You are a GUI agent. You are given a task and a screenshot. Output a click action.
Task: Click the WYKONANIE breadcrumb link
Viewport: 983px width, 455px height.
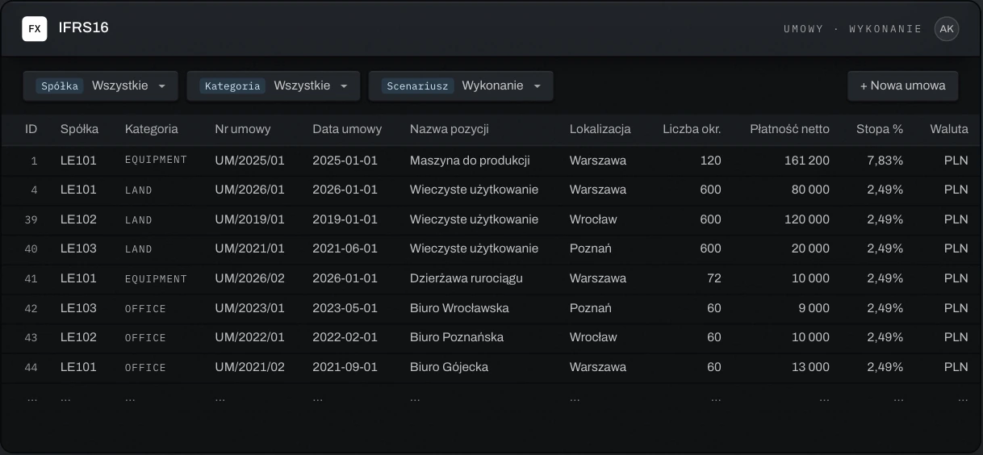(885, 29)
